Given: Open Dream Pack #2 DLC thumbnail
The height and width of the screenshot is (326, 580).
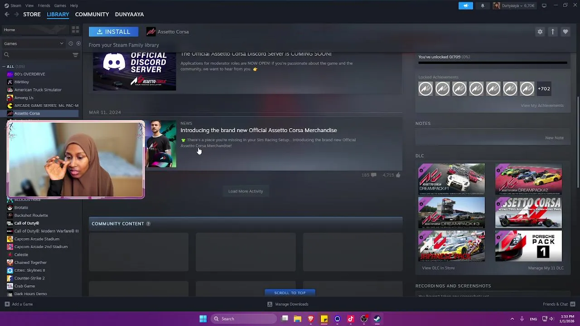Looking at the screenshot, I should point(528,179).
